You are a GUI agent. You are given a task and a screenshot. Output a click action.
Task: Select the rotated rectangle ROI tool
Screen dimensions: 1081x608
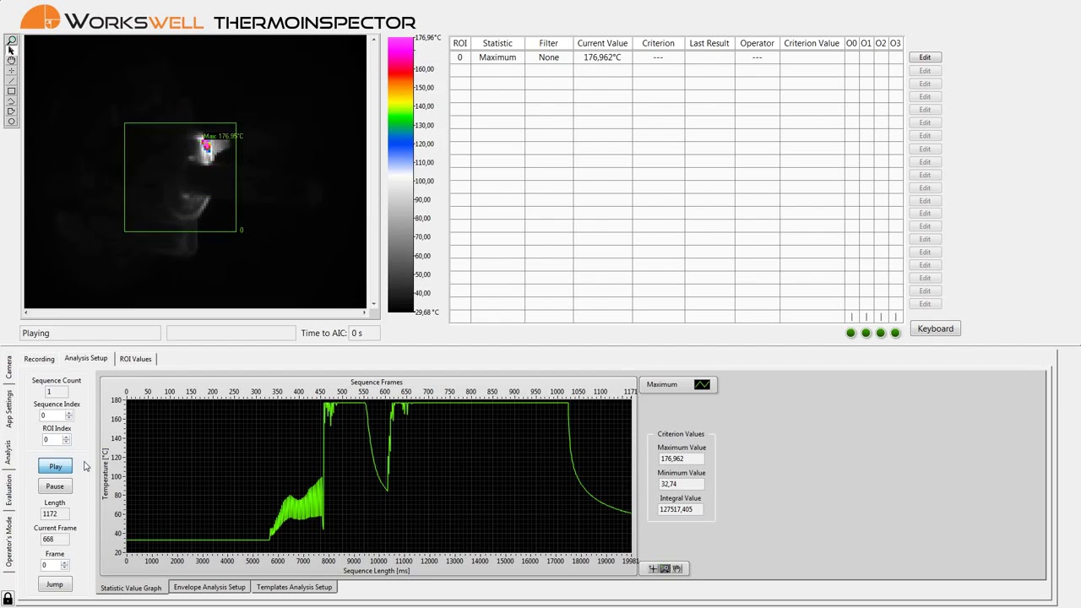pyautogui.click(x=11, y=101)
